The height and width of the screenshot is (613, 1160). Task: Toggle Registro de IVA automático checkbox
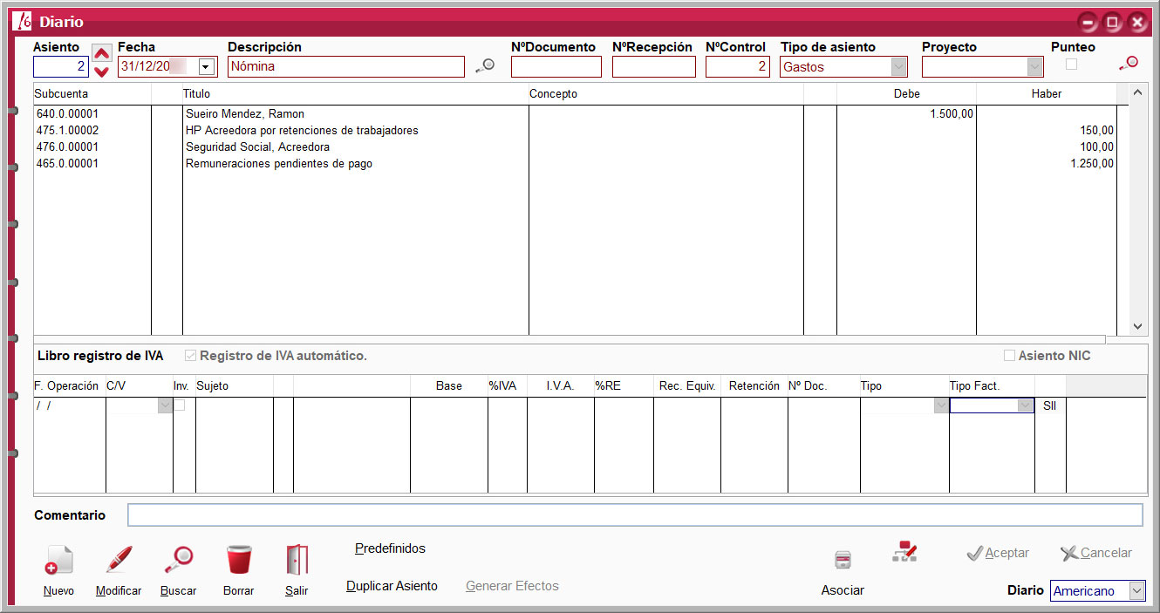click(191, 356)
